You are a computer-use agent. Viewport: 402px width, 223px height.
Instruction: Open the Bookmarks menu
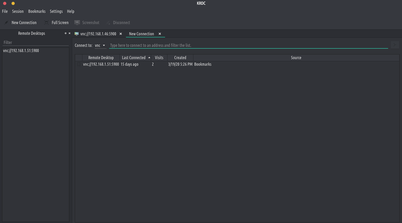(37, 11)
